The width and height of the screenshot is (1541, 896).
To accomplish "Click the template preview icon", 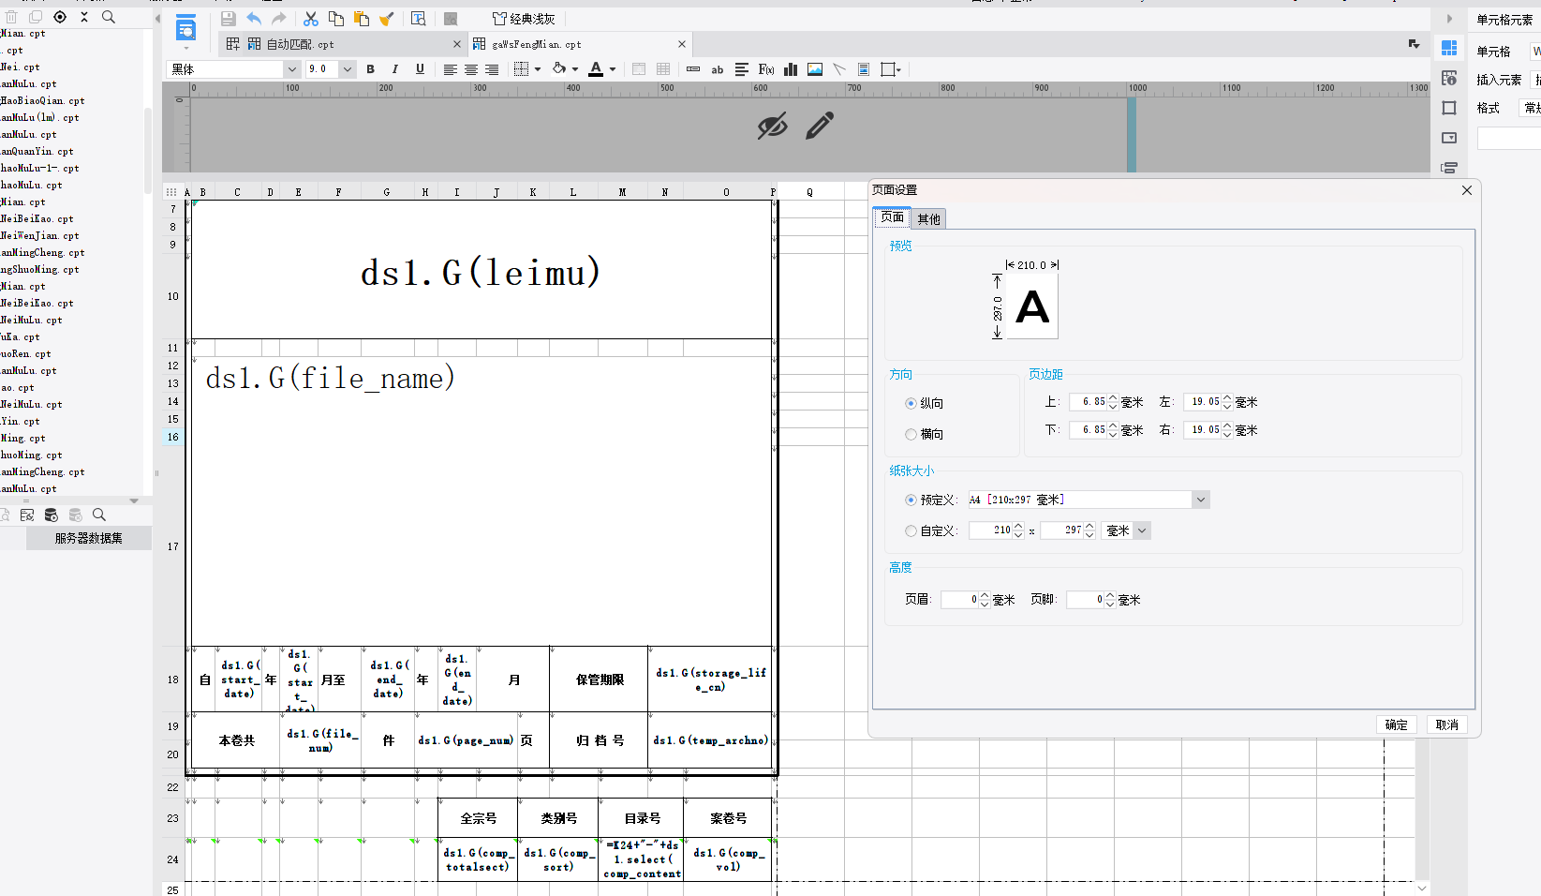I will pyautogui.click(x=186, y=29).
